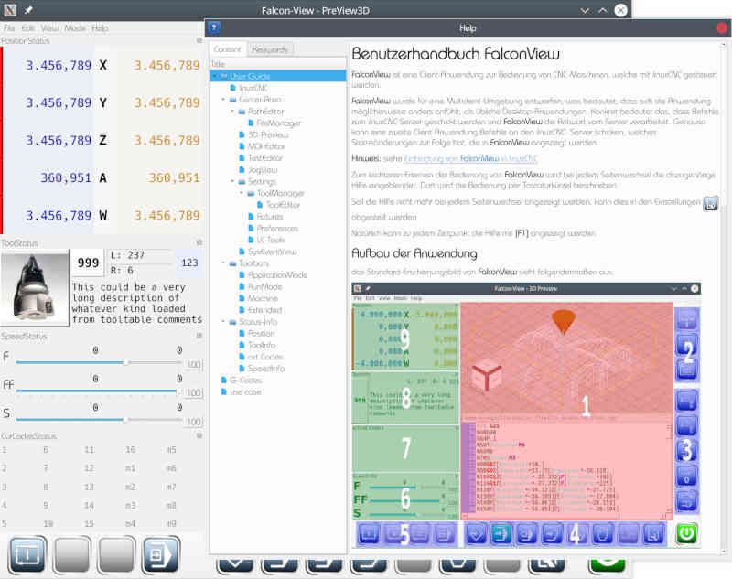Select the FileManager help topic

(x=279, y=123)
